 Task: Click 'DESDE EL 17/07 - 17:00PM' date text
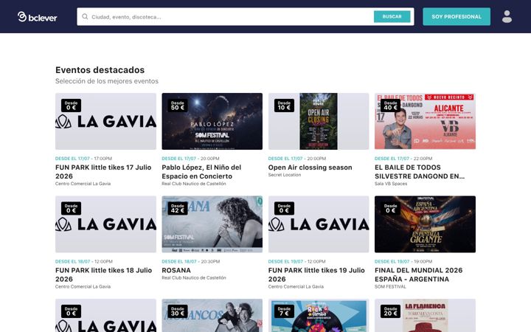(x=83, y=159)
